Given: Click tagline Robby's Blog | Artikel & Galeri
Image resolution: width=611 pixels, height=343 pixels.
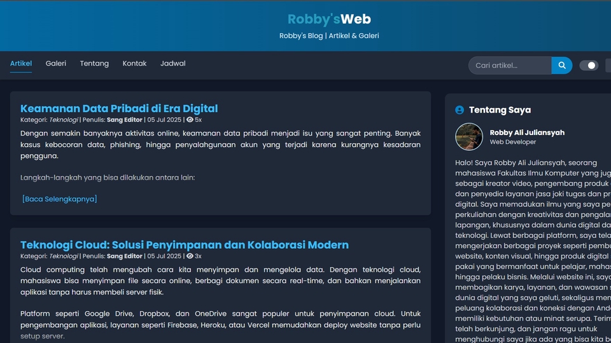Looking at the screenshot, I should [329, 36].
